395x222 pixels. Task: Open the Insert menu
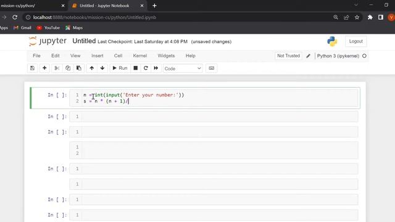point(98,55)
